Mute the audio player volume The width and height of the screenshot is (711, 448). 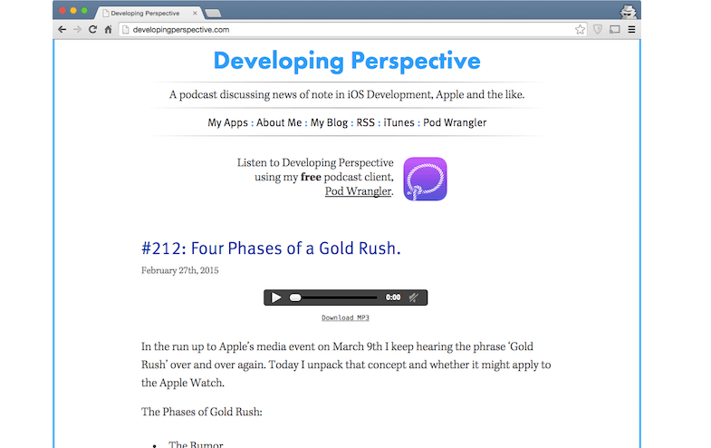(413, 297)
